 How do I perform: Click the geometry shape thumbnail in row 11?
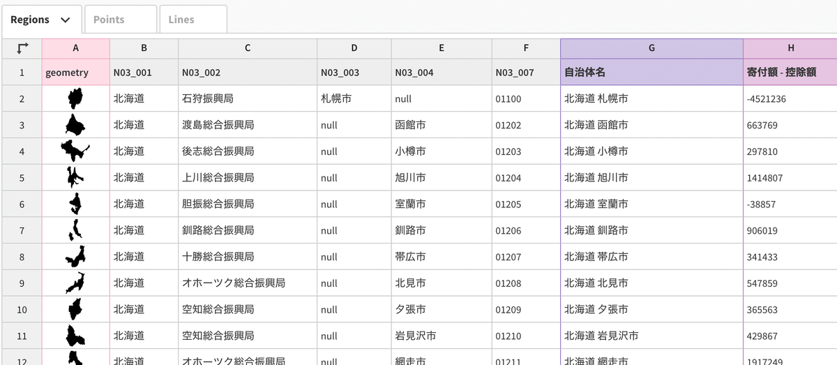click(75, 336)
